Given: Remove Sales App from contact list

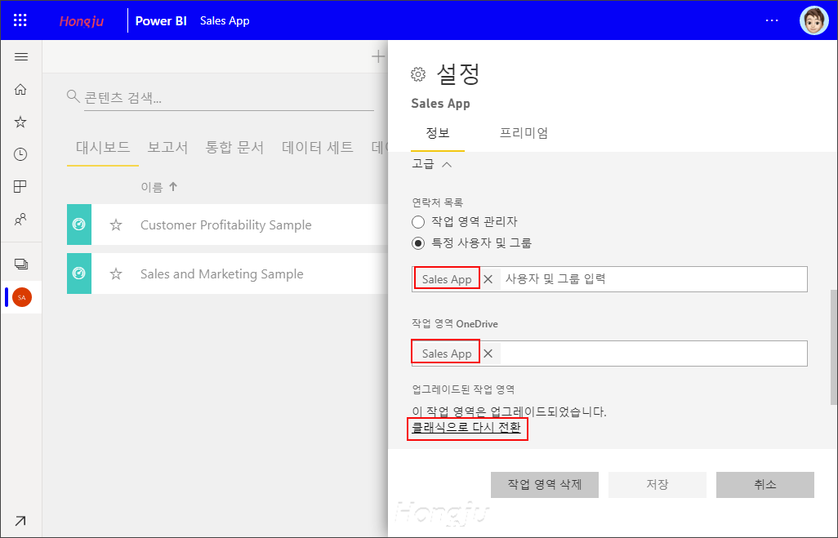Looking at the screenshot, I should click(x=488, y=279).
